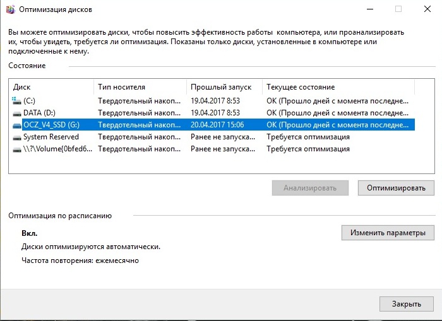The height and width of the screenshot is (321, 442).
Task: Select the OCZ_V4_SSD (G:) drive row
Action: coord(213,125)
